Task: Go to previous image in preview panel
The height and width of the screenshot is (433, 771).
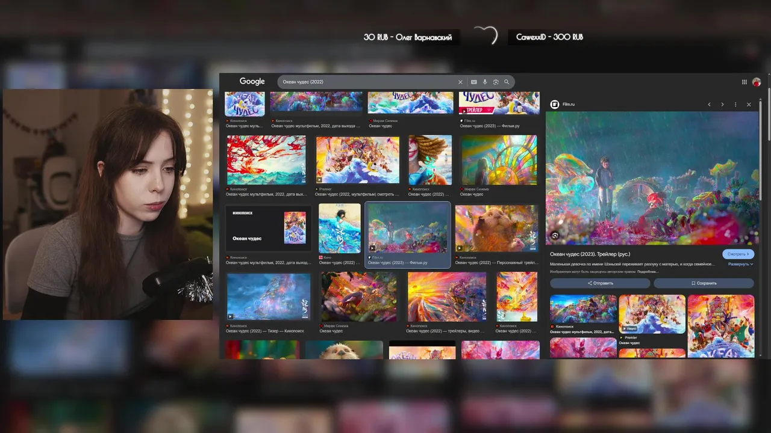Action: pos(709,105)
